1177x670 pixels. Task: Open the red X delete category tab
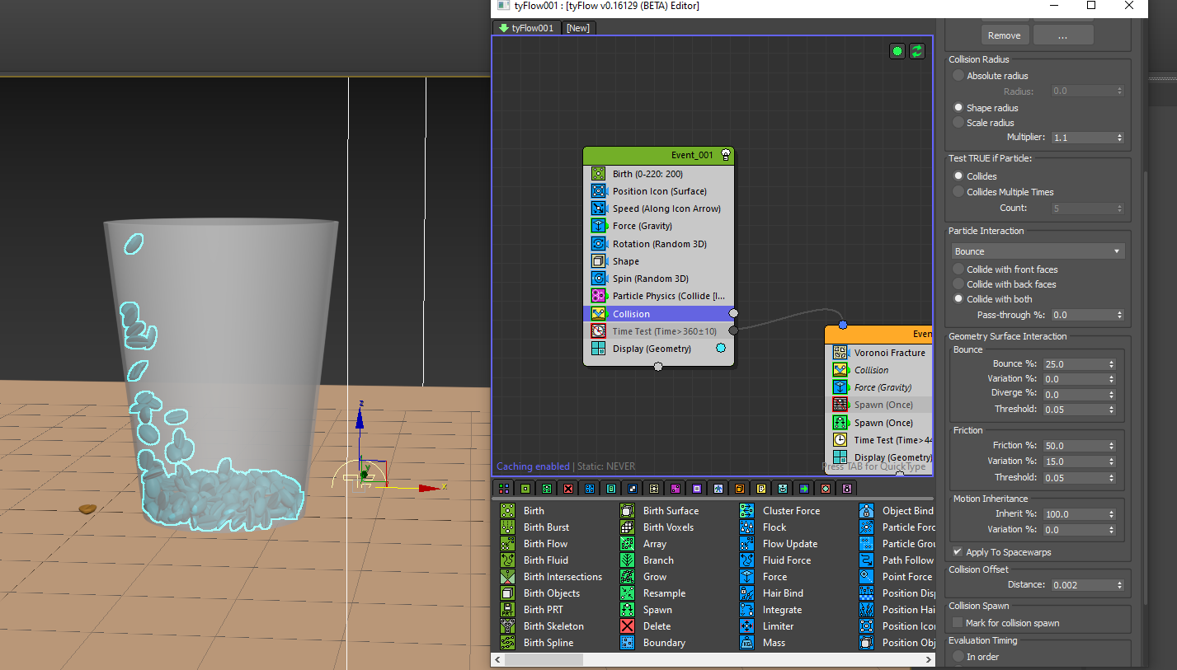tap(568, 489)
